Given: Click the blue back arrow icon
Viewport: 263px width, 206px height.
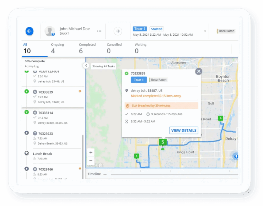Looking at the screenshot, I should click(29, 31).
